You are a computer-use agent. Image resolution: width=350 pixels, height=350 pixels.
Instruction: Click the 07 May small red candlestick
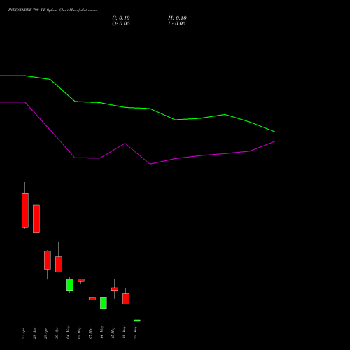point(92,299)
